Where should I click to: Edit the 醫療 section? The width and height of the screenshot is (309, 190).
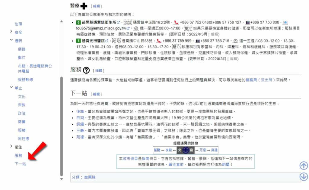(96, 6)
